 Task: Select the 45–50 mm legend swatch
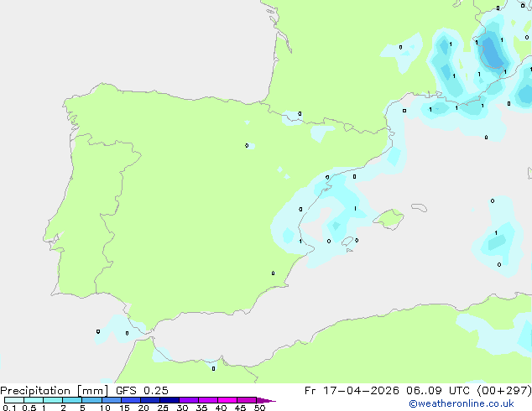[x=247, y=400]
